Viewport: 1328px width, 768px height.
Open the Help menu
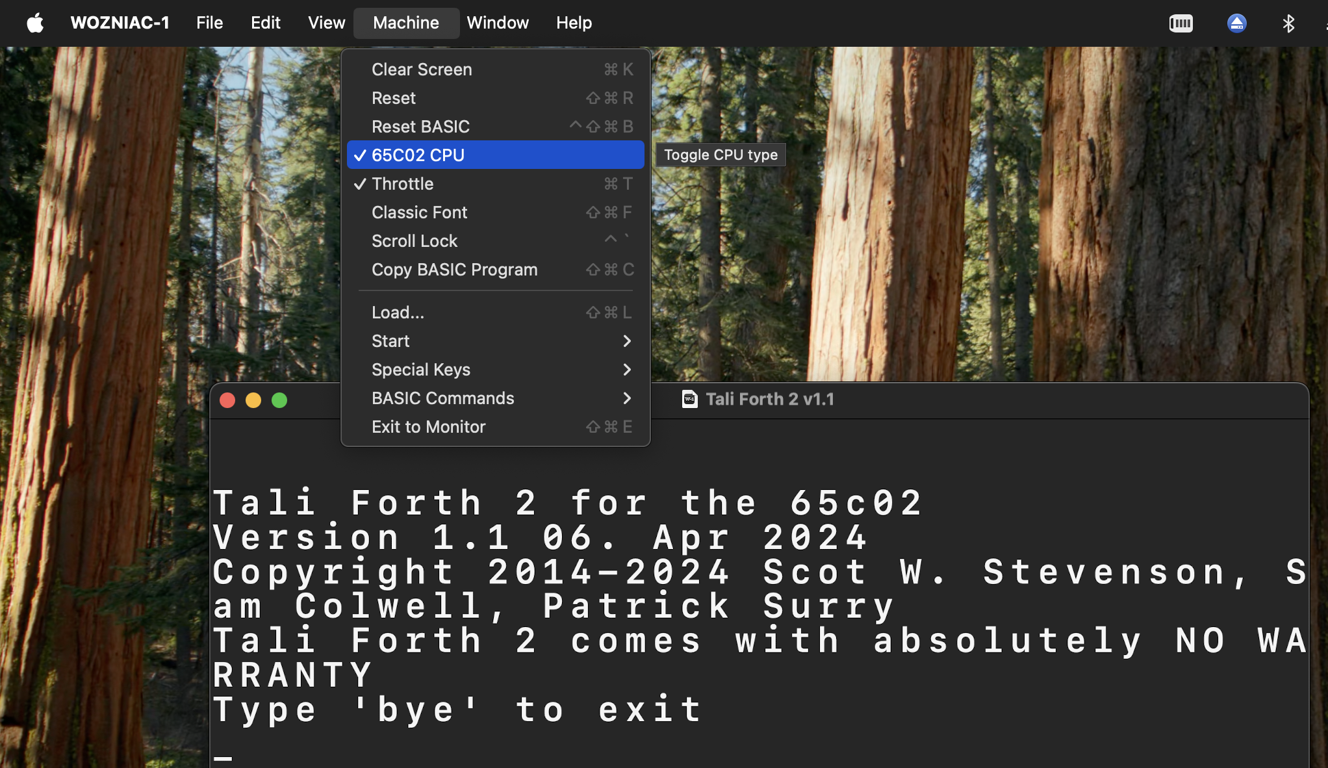coord(574,23)
